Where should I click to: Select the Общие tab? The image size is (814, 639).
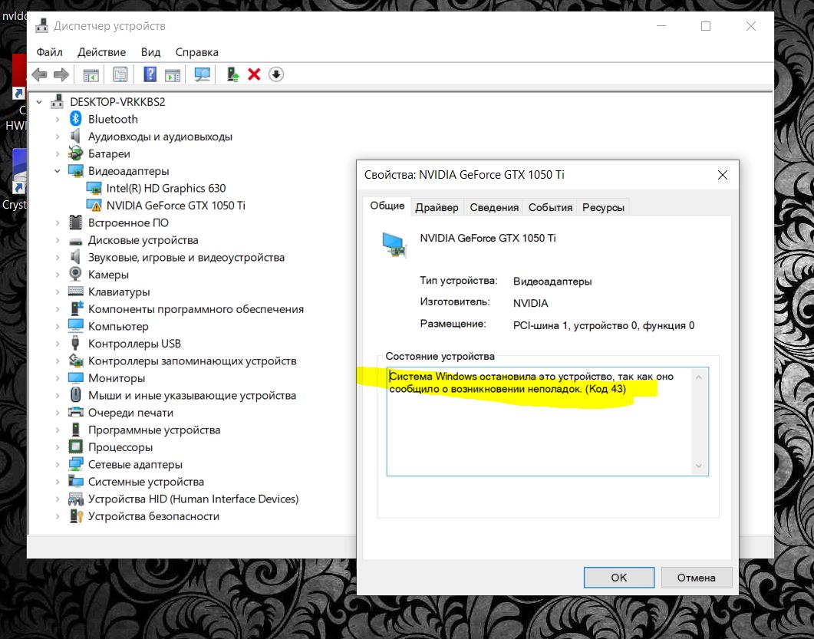[387, 206]
